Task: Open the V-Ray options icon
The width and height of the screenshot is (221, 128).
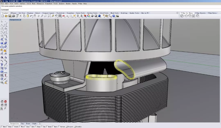Action: (182, 16)
